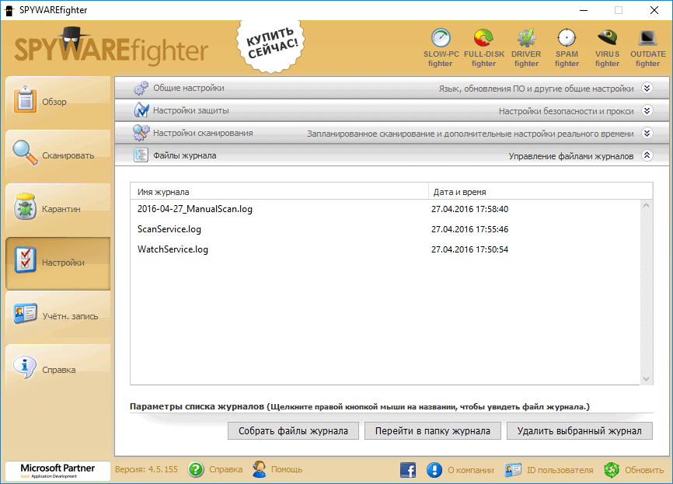Open OUTDATE fighter tool

click(x=647, y=47)
